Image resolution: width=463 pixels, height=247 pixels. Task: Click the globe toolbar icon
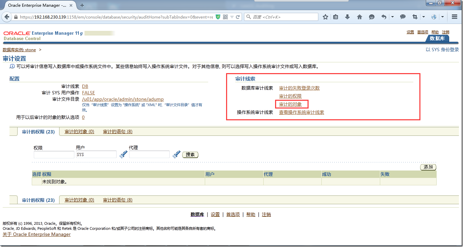[x=434, y=17]
